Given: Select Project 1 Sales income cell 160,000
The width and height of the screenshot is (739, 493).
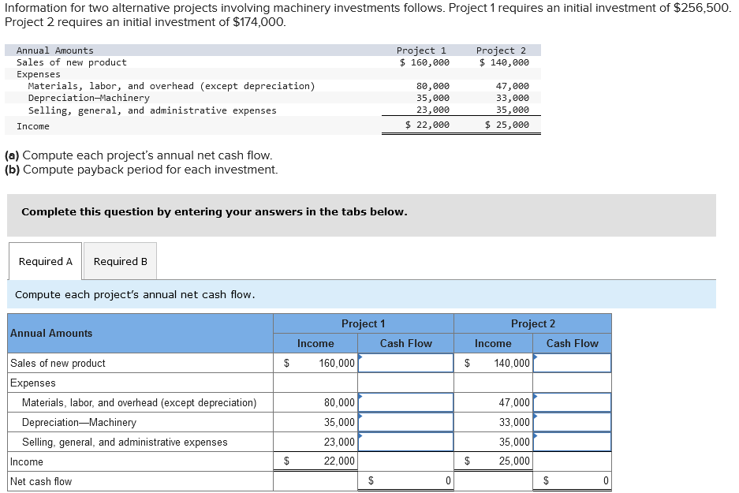Looking at the screenshot, I should pos(315,363).
